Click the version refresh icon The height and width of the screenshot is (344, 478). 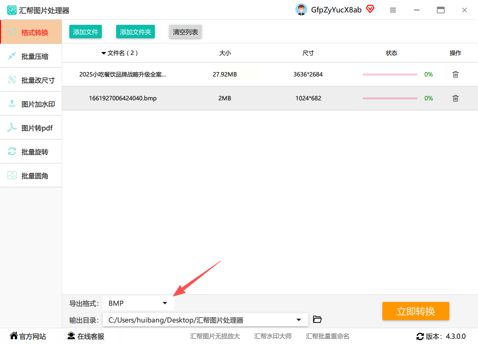point(420,336)
